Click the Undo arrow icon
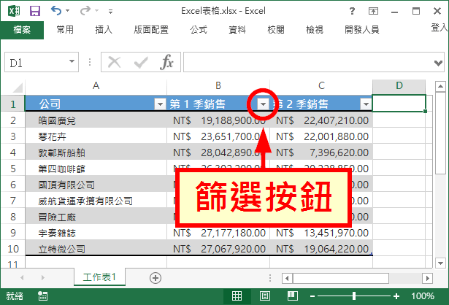The width and height of the screenshot is (449, 305). 55,11
